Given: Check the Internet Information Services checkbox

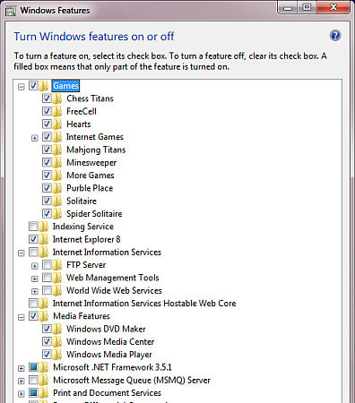Looking at the screenshot, I should tap(33, 252).
